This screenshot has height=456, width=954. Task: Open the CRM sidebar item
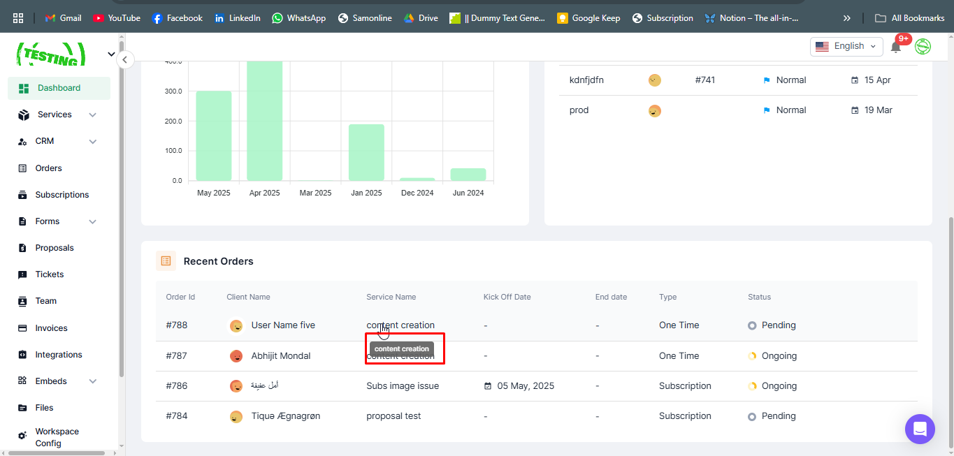45,141
